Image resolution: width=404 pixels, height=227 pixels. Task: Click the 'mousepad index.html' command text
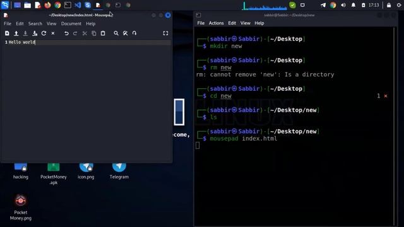(x=244, y=139)
